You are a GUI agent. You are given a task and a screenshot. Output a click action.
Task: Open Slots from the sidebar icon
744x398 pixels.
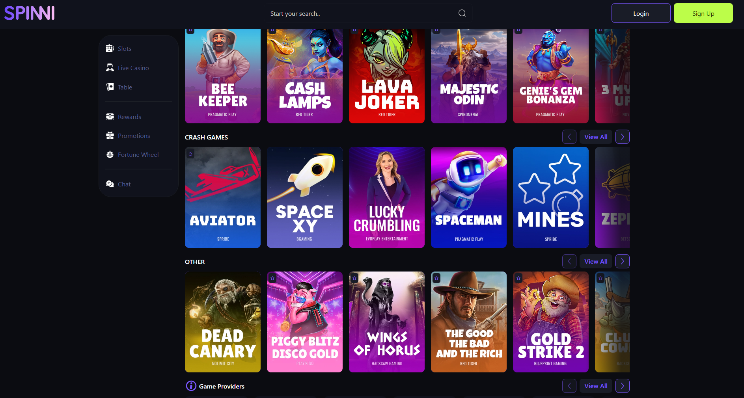110,48
